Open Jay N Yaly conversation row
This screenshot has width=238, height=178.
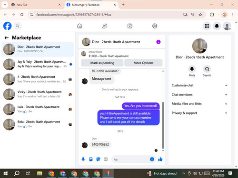(x=38, y=64)
